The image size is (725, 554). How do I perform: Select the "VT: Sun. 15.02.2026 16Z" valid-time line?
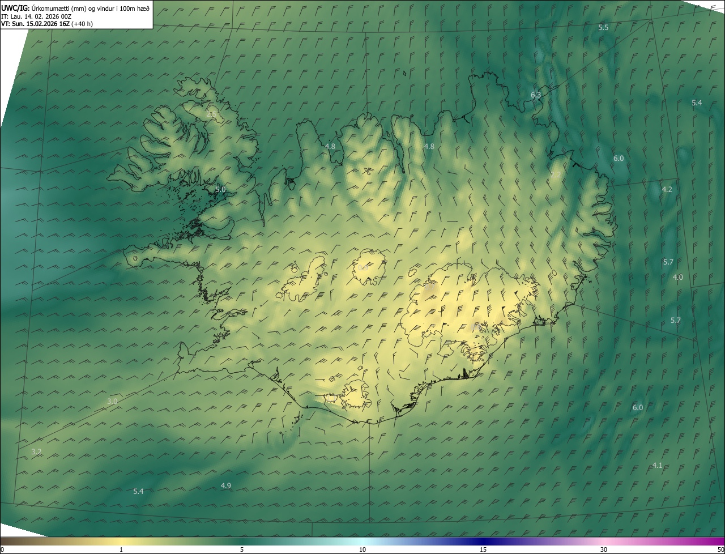[36, 24]
